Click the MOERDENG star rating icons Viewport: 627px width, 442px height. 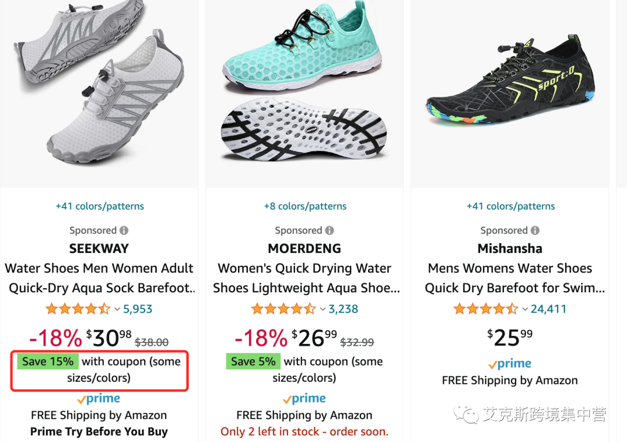pyautogui.click(x=283, y=309)
